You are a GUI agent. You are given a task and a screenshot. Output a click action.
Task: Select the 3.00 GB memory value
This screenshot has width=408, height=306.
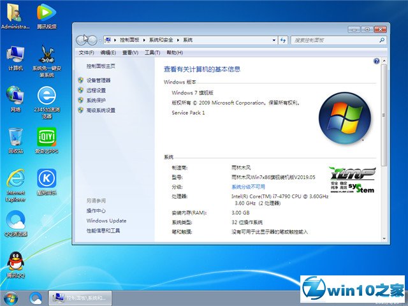240,213
